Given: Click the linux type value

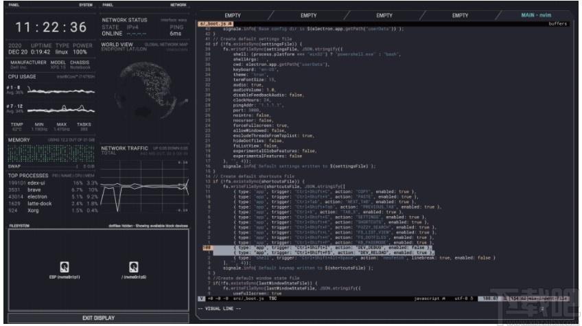Looking at the screenshot, I should pyautogui.click(x=62, y=52).
